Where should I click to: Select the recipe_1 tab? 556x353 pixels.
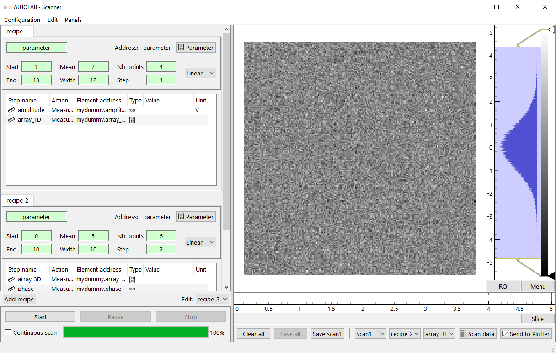[x=17, y=31]
